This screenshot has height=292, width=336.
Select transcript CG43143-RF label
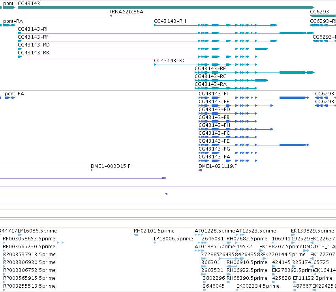click(33, 37)
